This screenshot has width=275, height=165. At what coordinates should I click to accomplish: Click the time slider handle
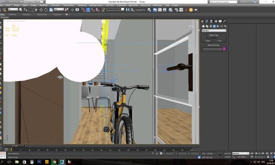(15, 146)
